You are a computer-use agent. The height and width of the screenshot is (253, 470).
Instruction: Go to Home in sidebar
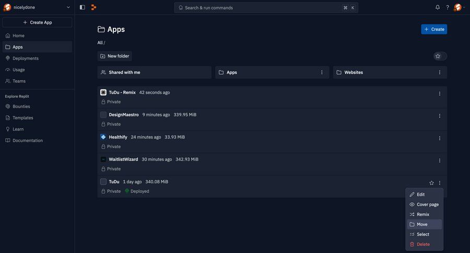click(37, 36)
